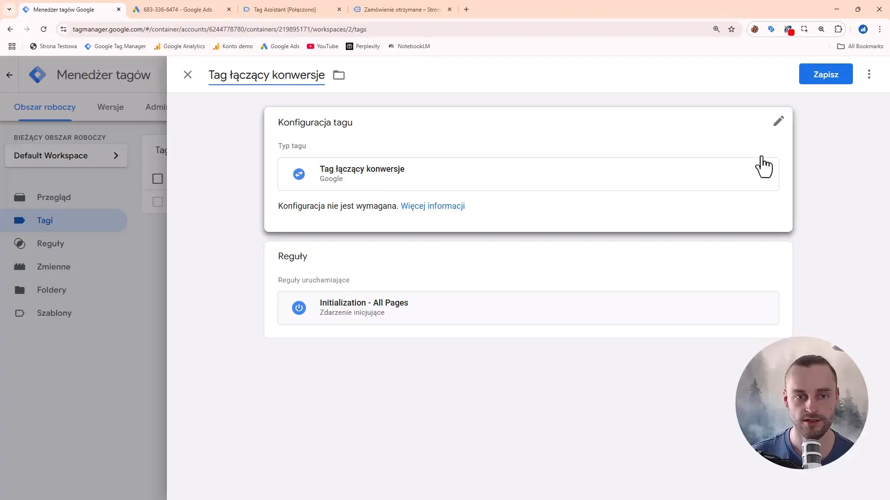
Task: Open the Konto demo bookmark
Action: click(x=233, y=46)
